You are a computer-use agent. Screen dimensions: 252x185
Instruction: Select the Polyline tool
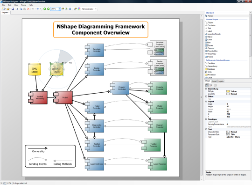pos(209,22)
